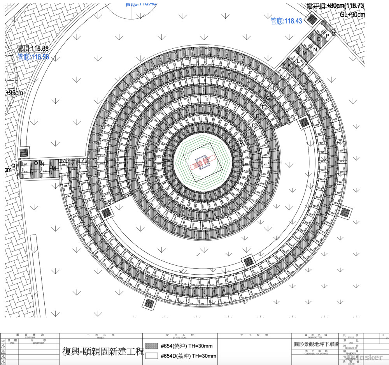Click the blue 管底:118.56 elevation label
Screen dimensions: 389x365
(33, 57)
